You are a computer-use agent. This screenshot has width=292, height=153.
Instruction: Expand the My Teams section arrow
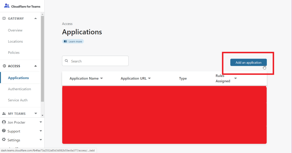point(36,113)
